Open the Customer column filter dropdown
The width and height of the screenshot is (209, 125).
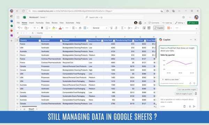(61, 41)
